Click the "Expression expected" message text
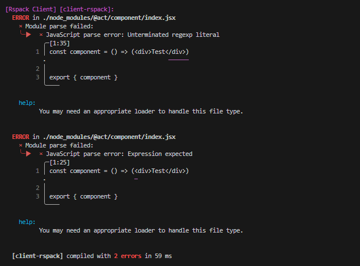Image resolution: width=360 pixels, height=266 pixels. tap(160, 154)
